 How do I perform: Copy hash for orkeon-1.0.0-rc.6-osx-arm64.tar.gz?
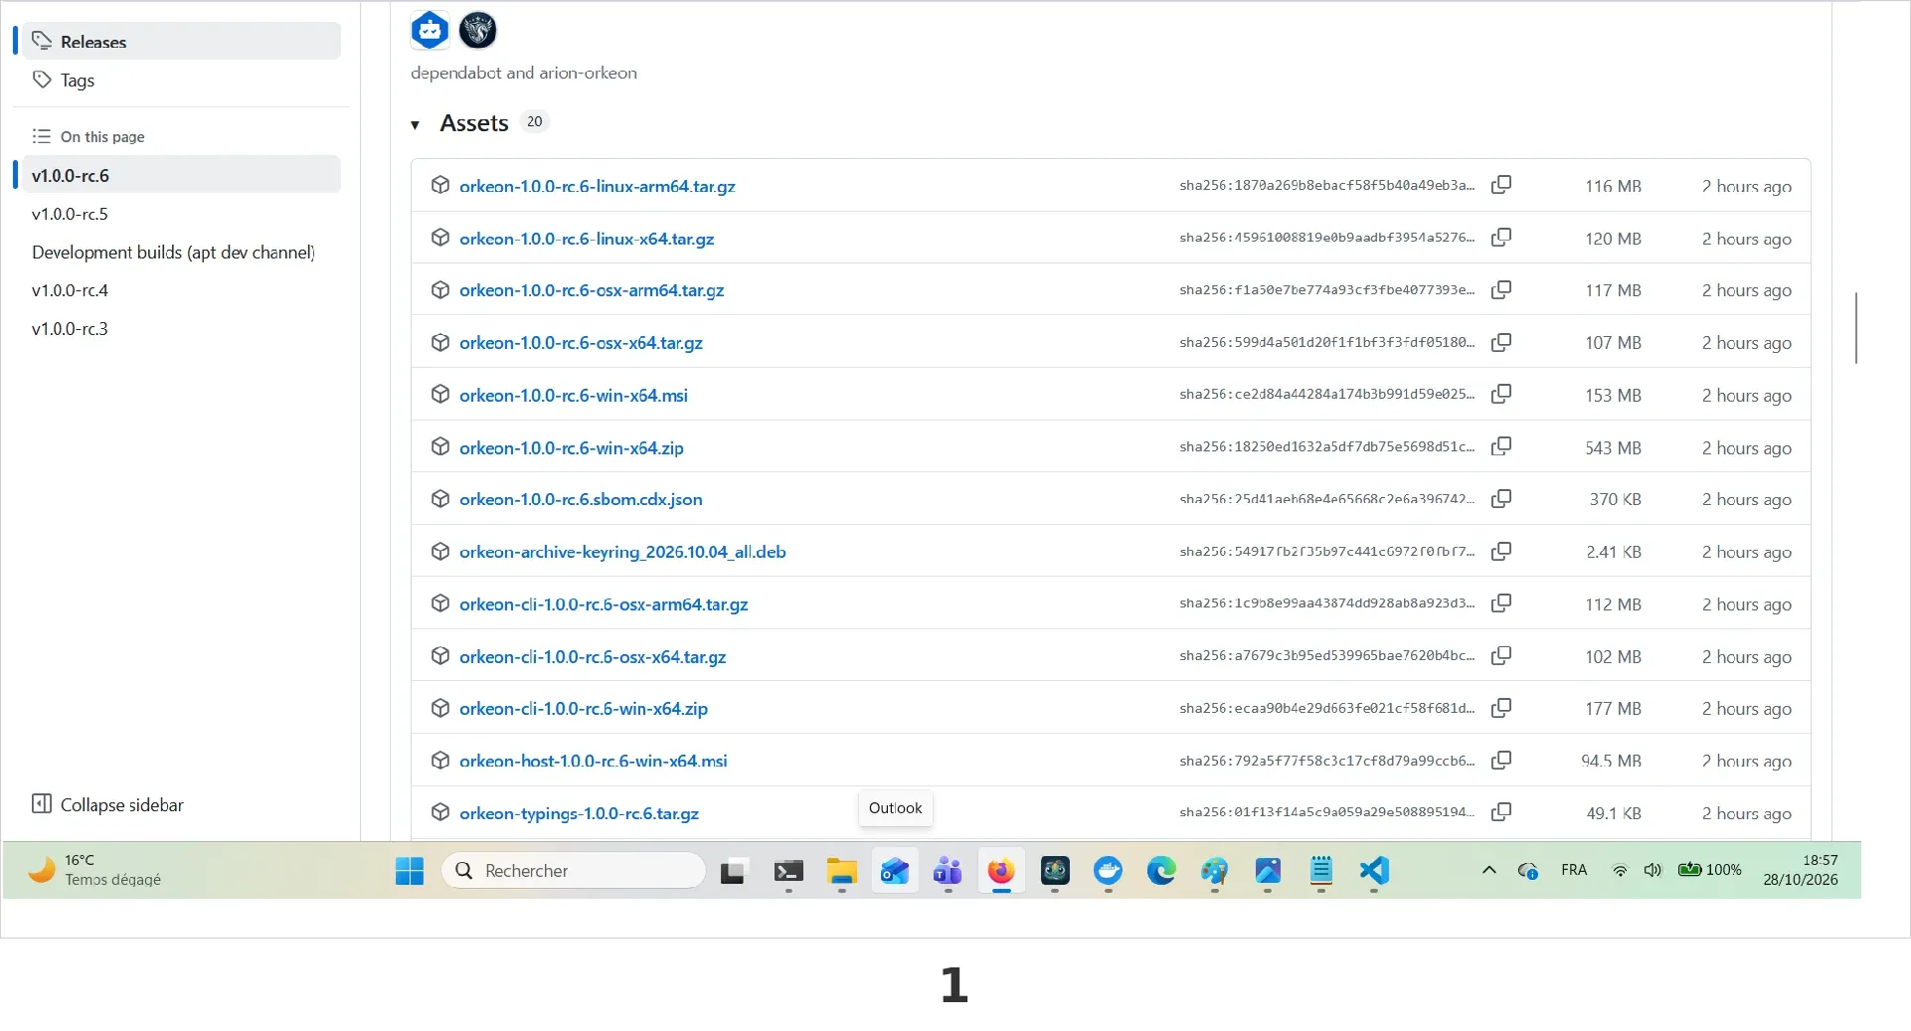point(1501,289)
